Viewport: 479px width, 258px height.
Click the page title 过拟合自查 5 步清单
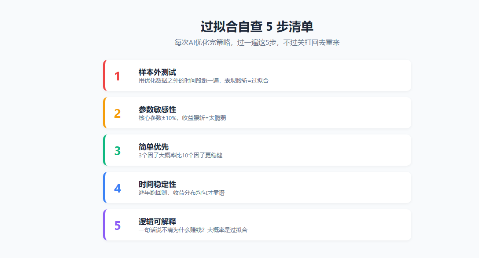pos(257,26)
